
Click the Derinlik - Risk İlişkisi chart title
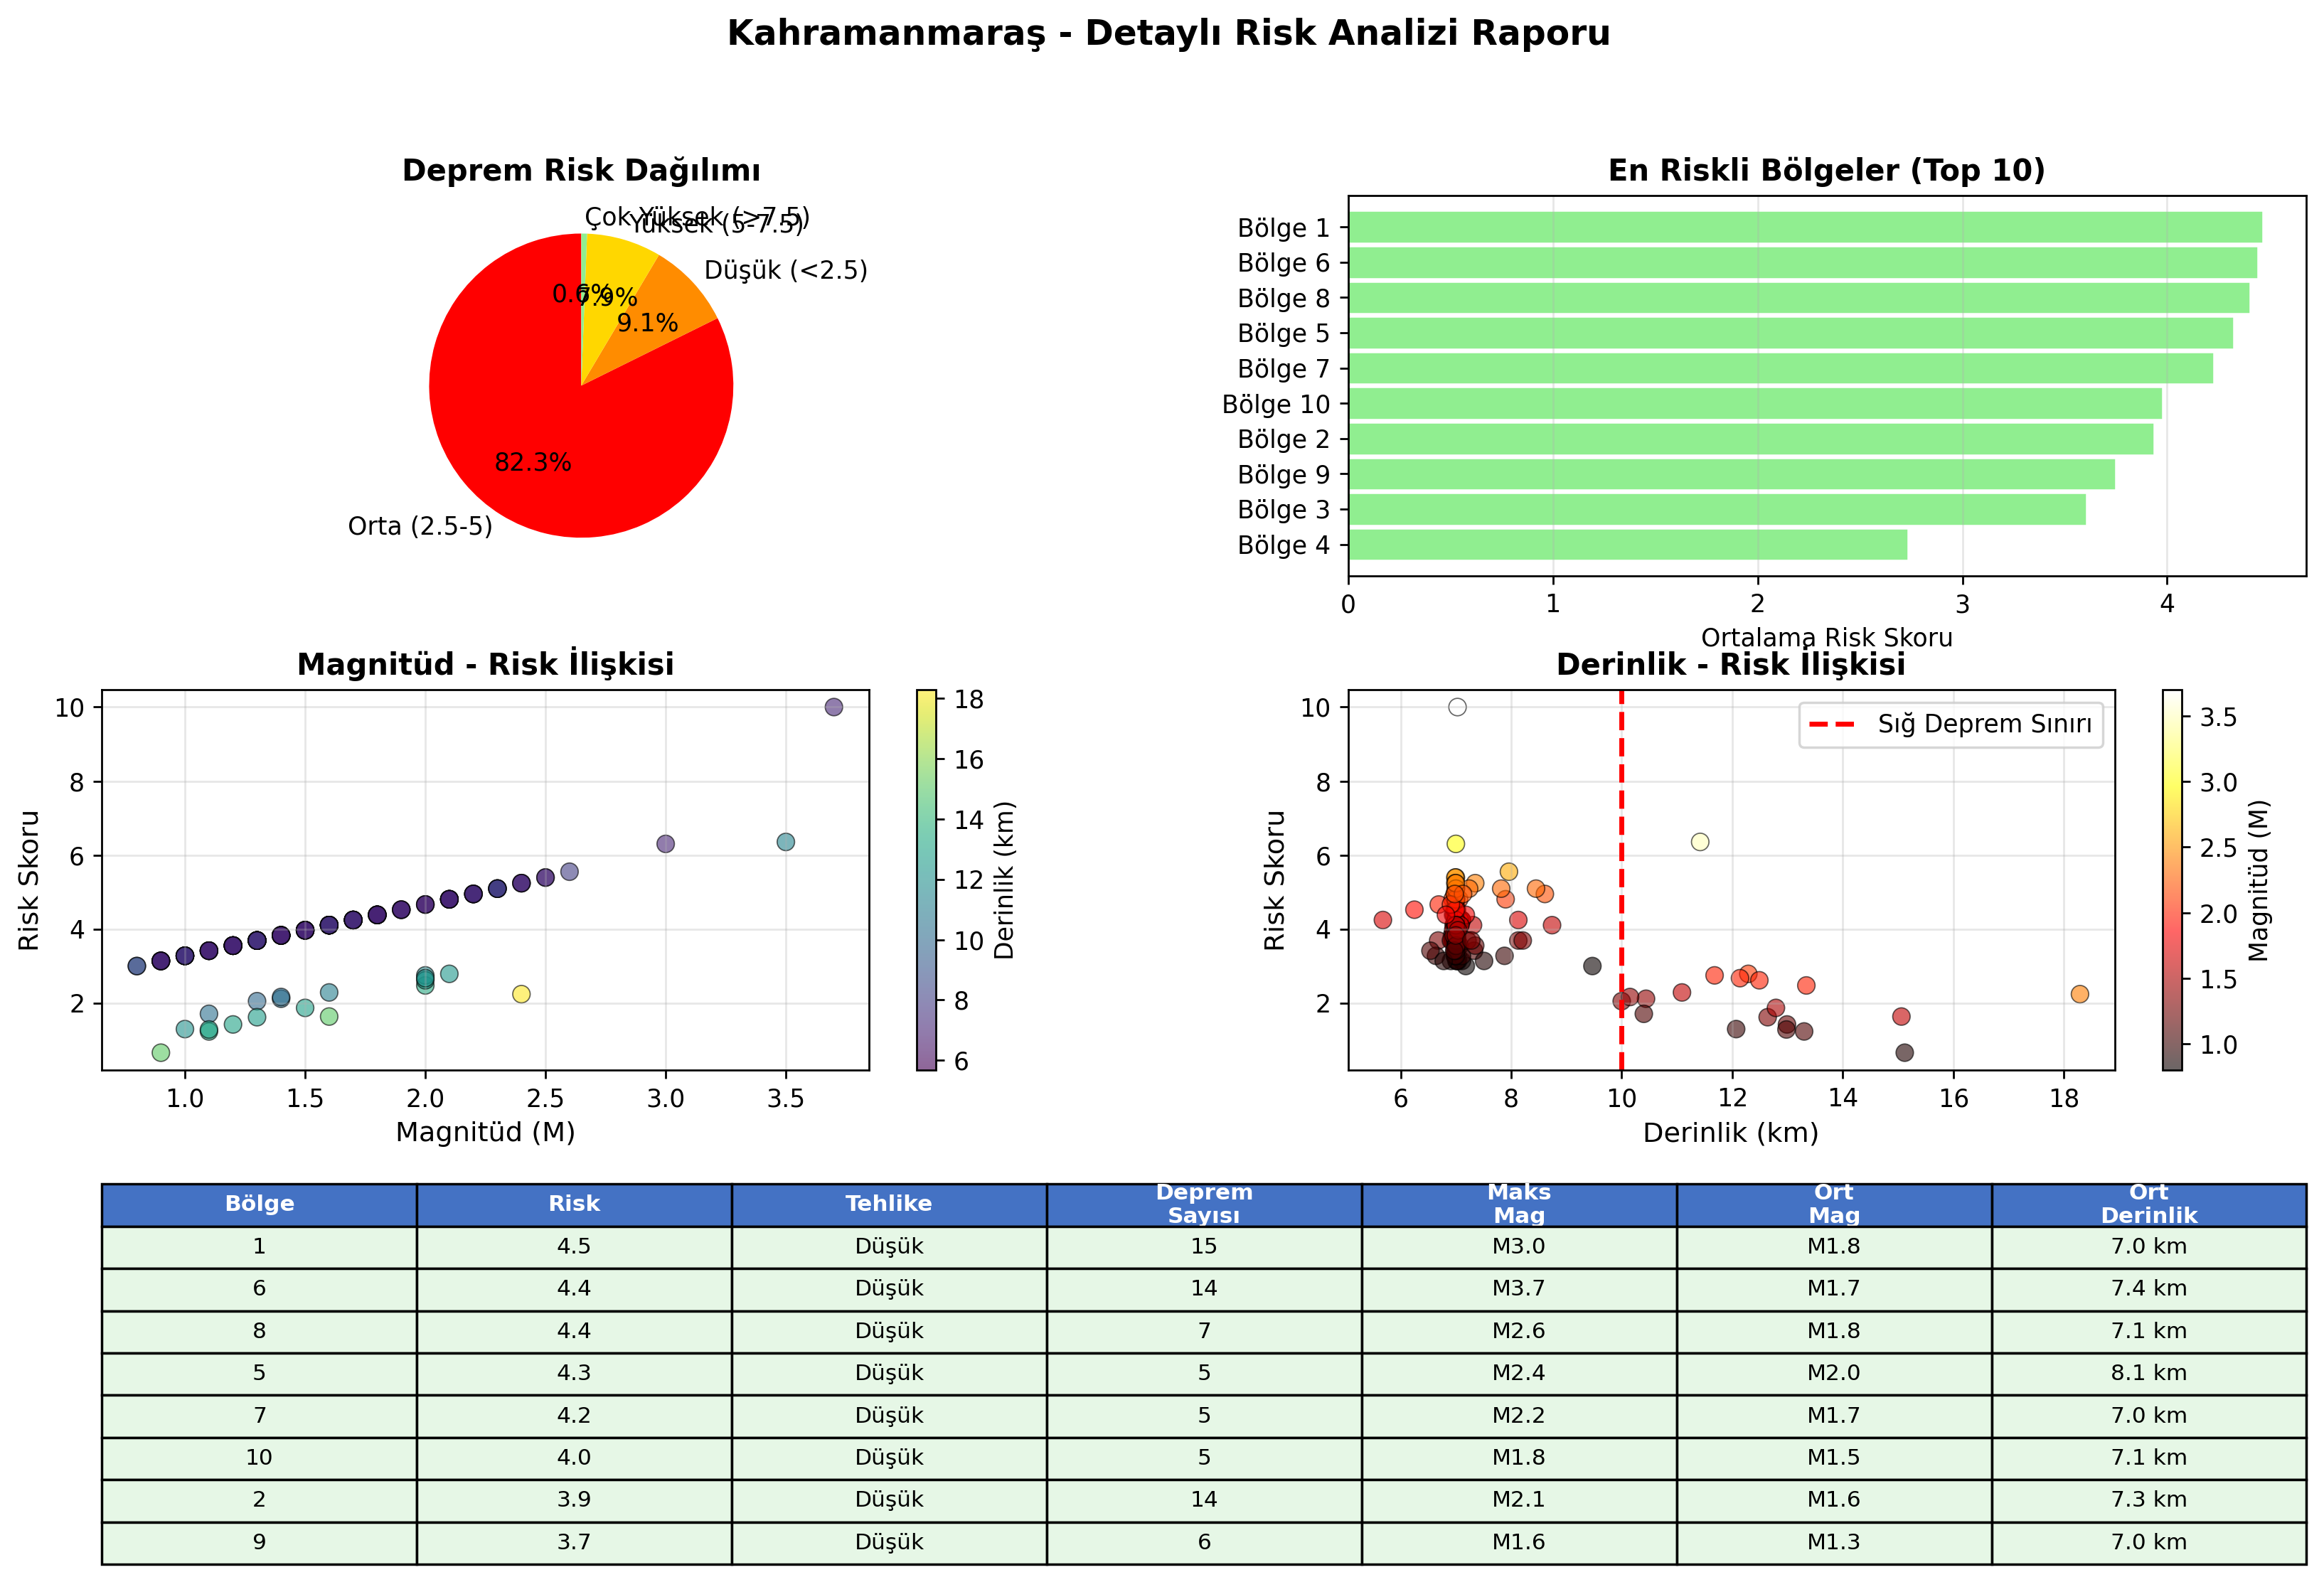point(1731,664)
